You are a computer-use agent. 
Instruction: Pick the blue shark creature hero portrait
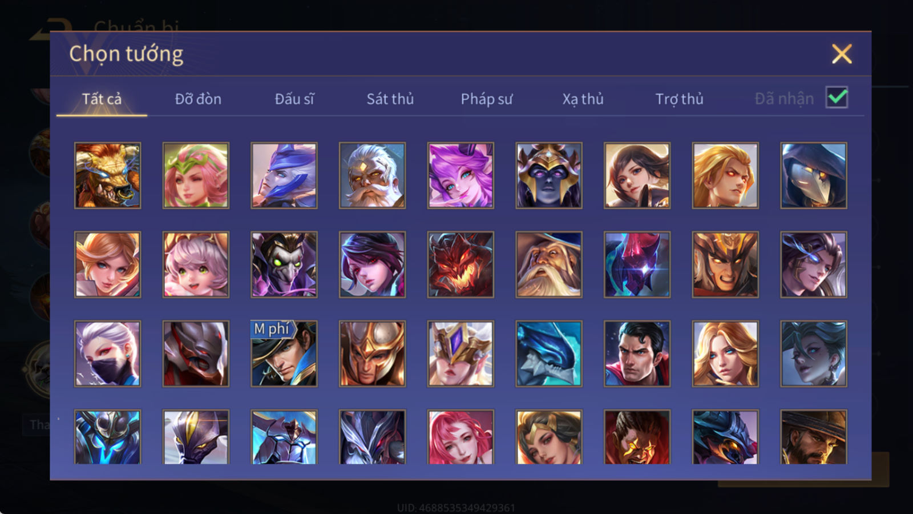(x=549, y=354)
